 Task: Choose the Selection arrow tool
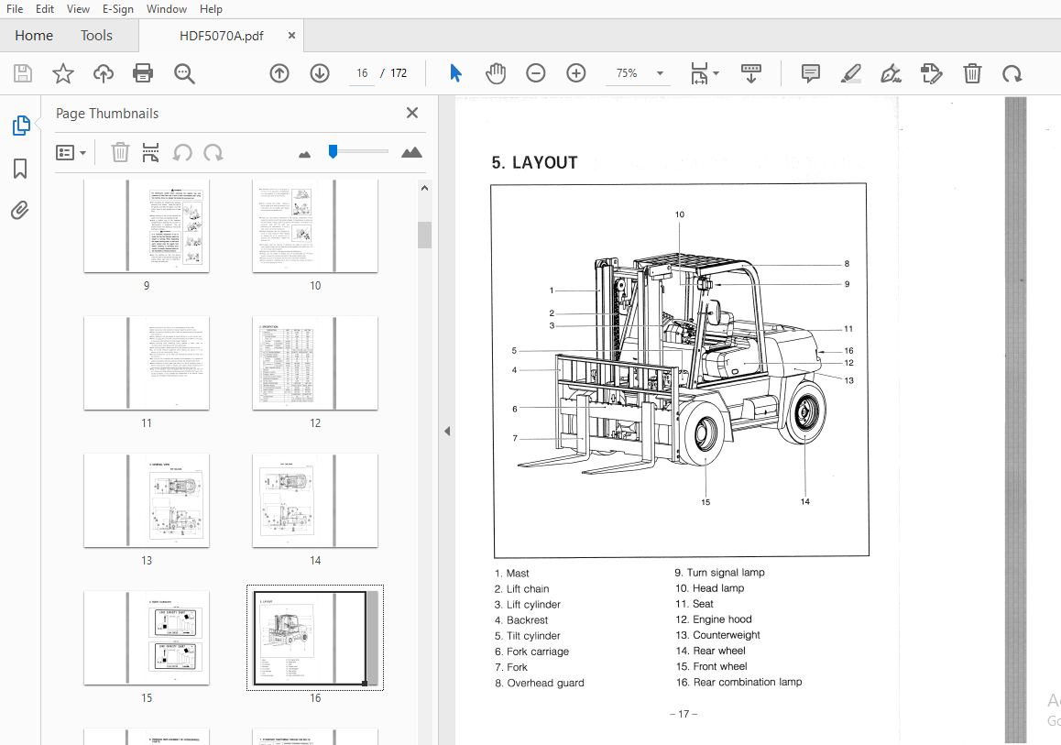pos(455,73)
